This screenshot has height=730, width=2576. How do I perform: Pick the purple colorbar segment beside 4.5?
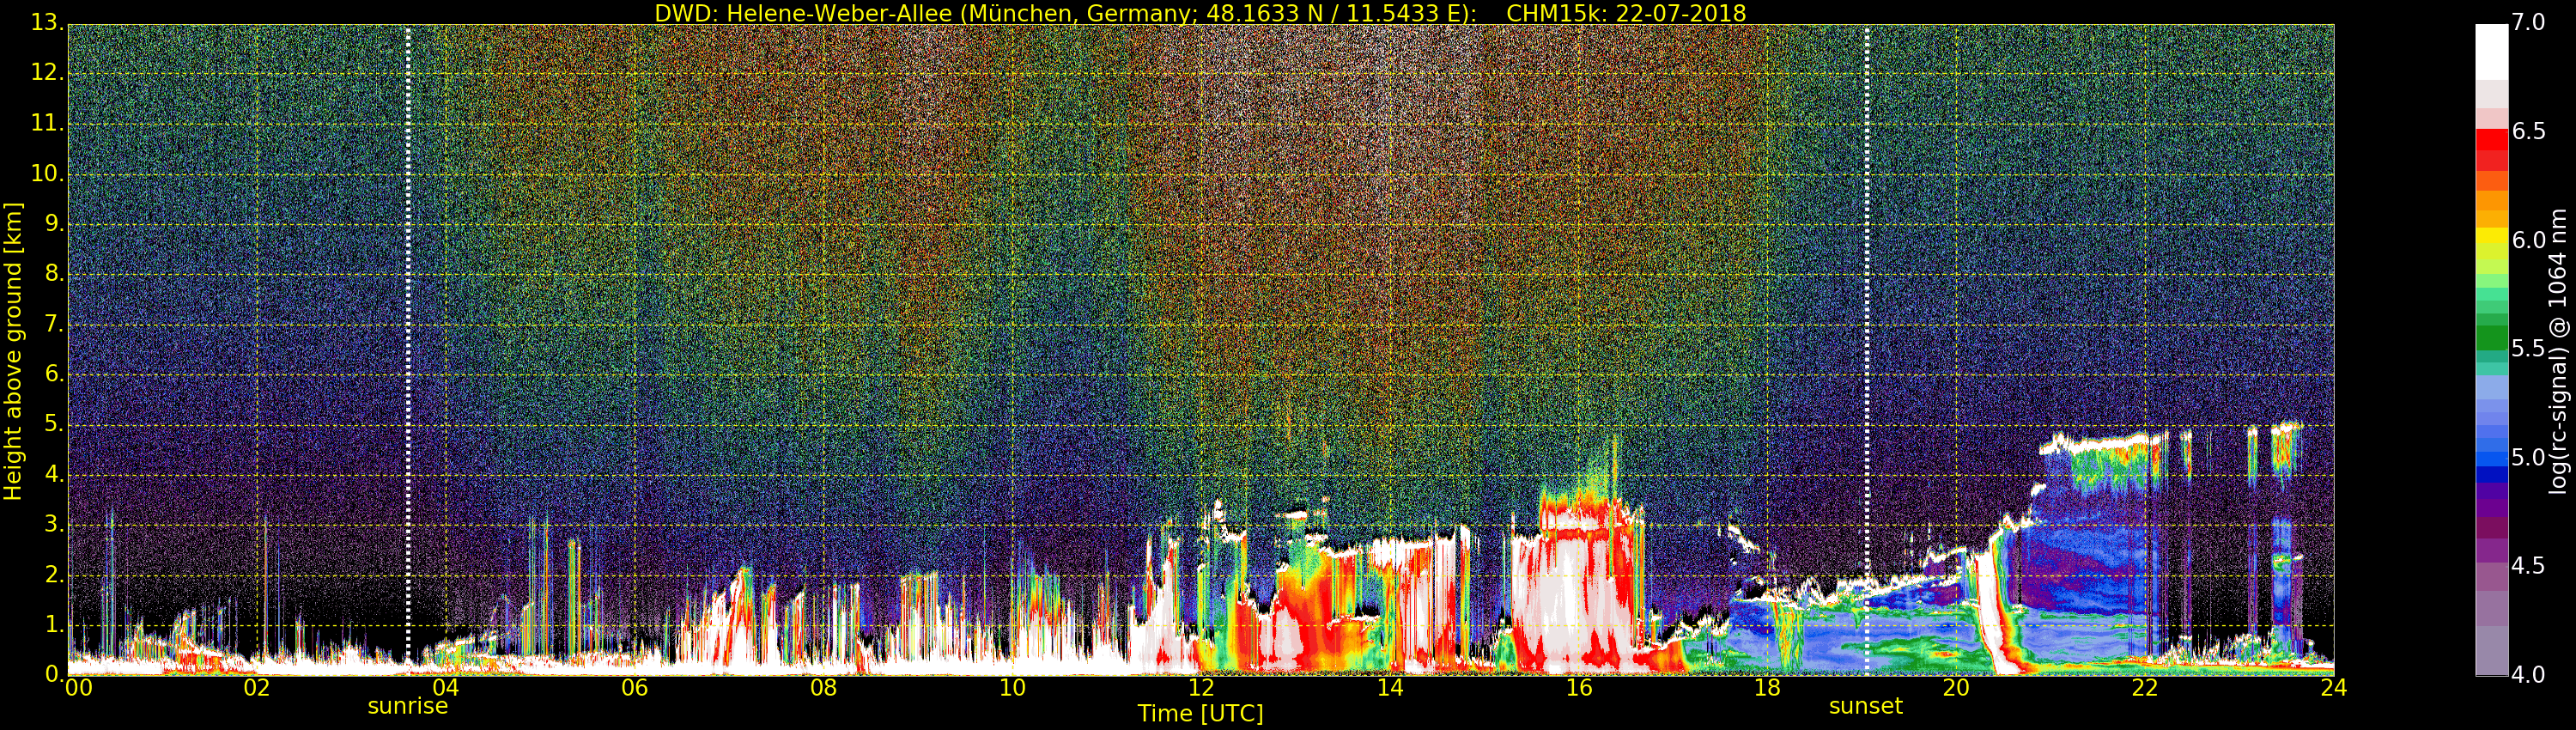tap(2491, 551)
